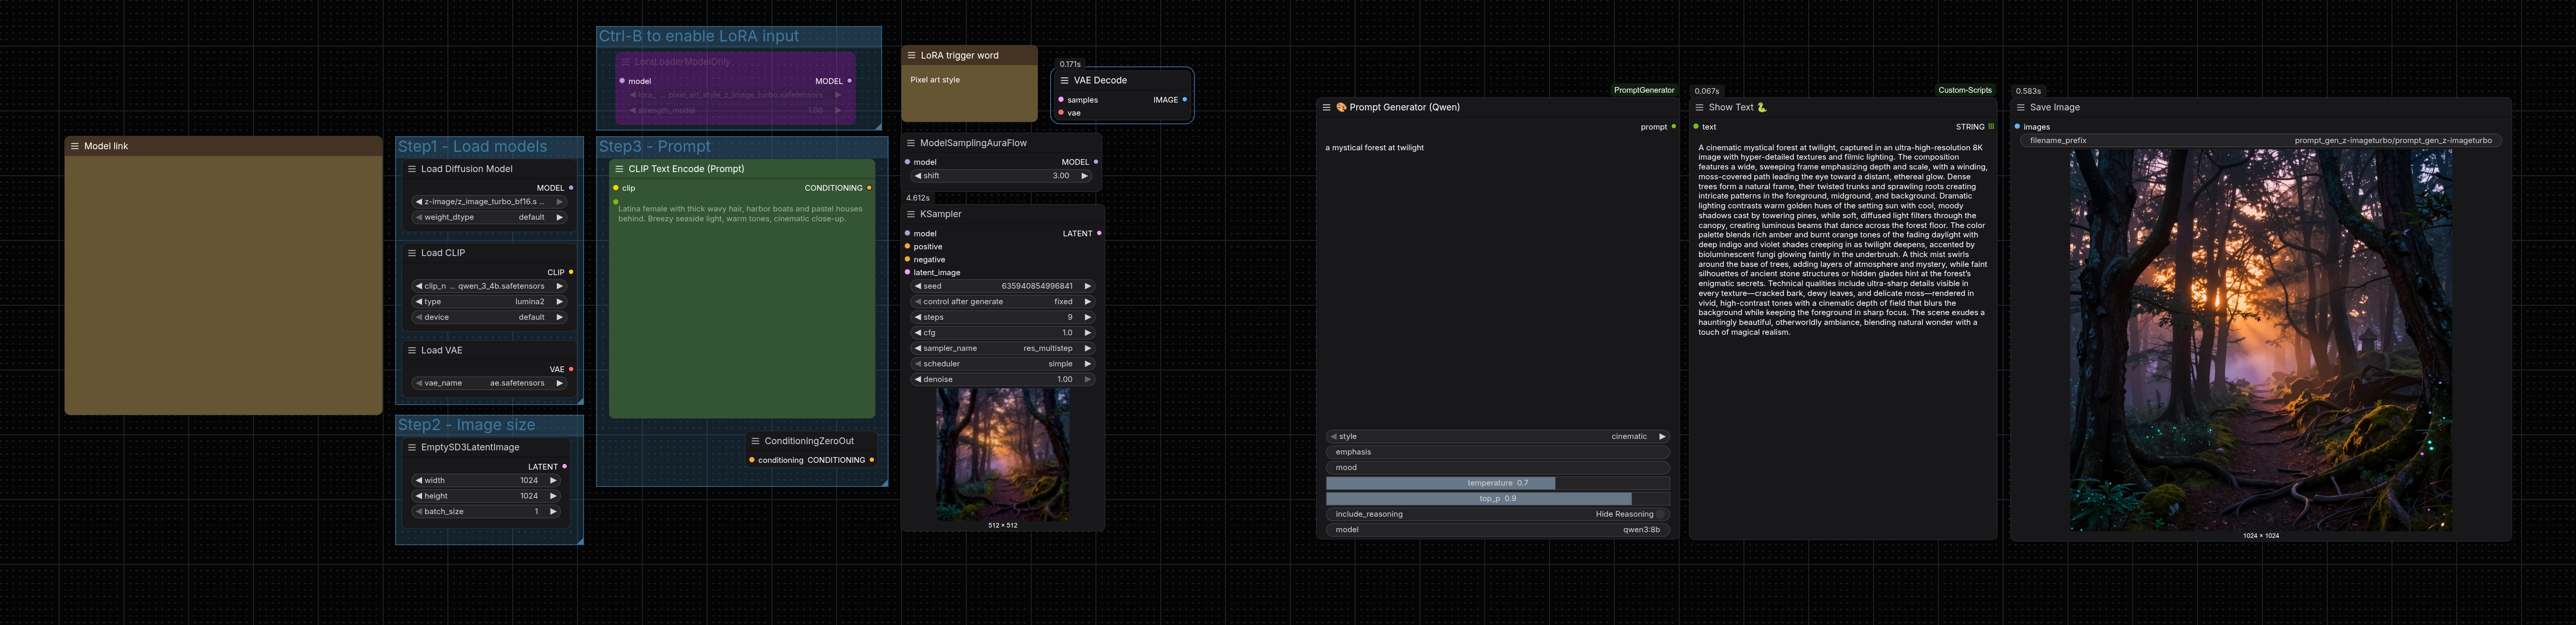Increase the width value with right arrow
The image size is (2576, 625).
coord(553,480)
